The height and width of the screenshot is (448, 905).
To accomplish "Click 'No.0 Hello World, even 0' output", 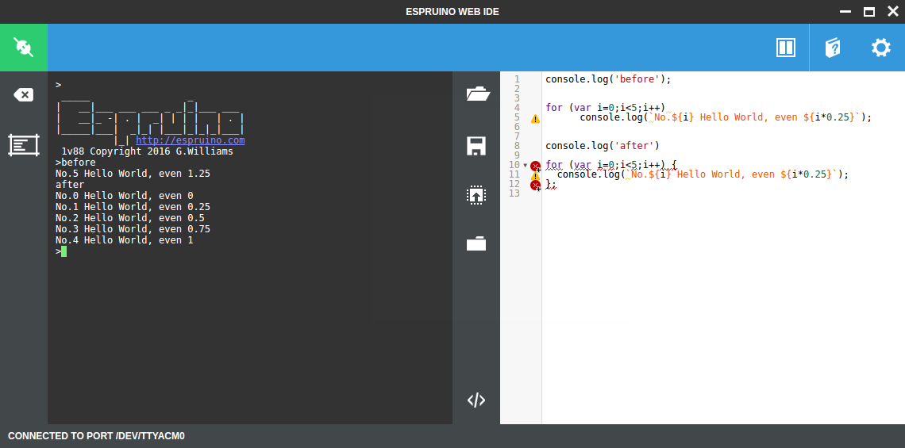I will pos(124,196).
